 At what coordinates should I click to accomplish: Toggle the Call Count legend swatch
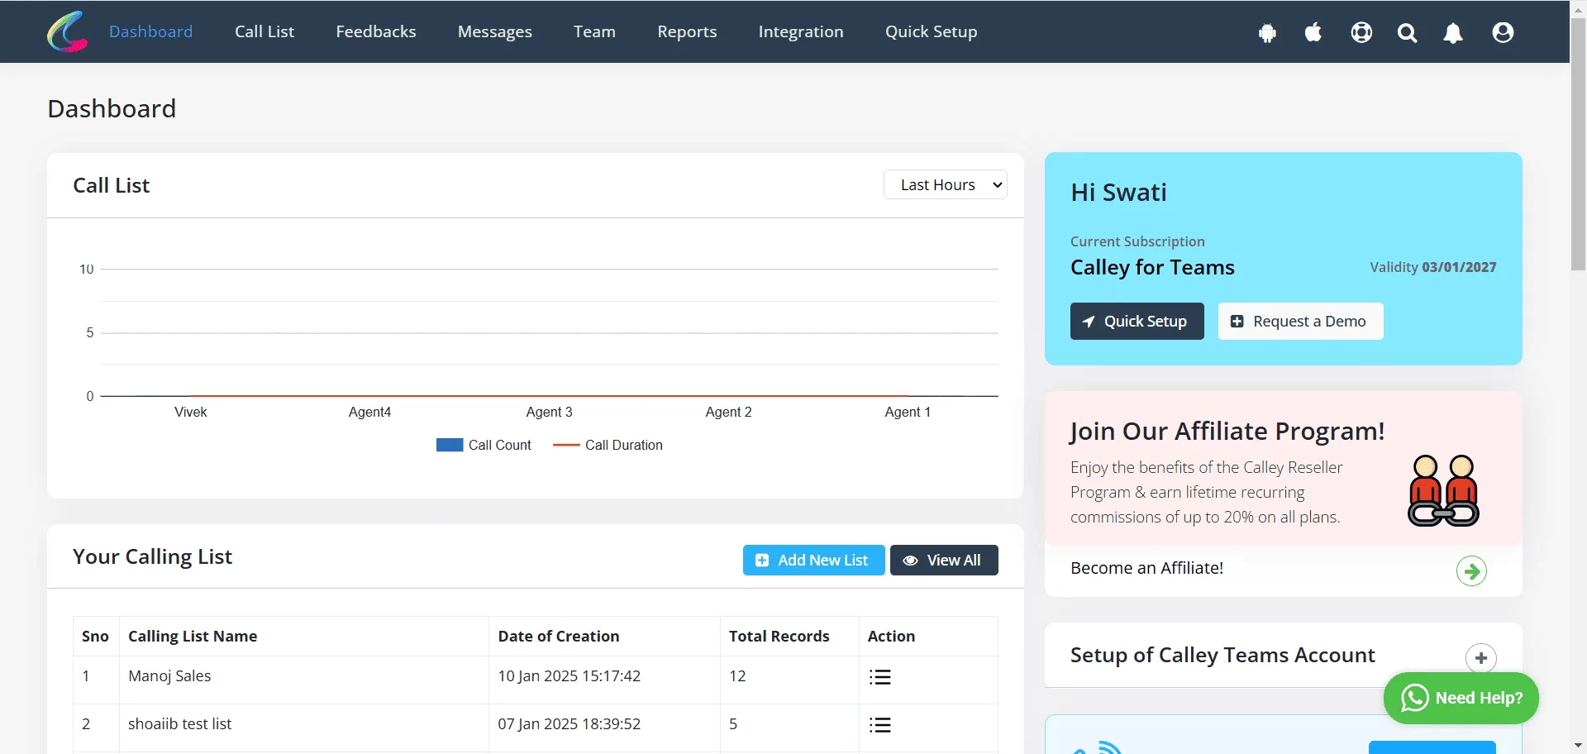click(450, 445)
